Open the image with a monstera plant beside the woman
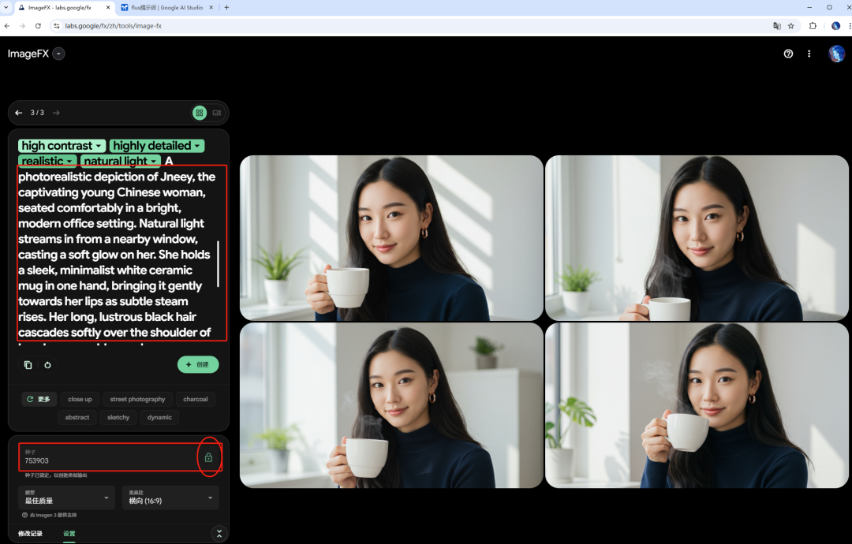The height and width of the screenshot is (544, 852). pyautogui.click(x=697, y=405)
